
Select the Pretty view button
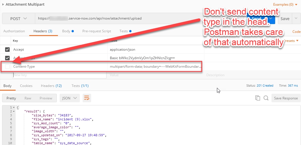11,98
